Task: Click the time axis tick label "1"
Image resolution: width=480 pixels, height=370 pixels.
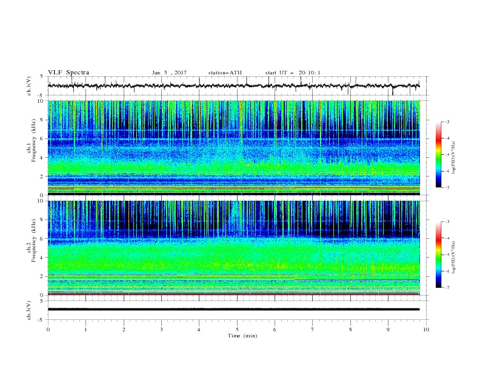Action: [85, 329]
